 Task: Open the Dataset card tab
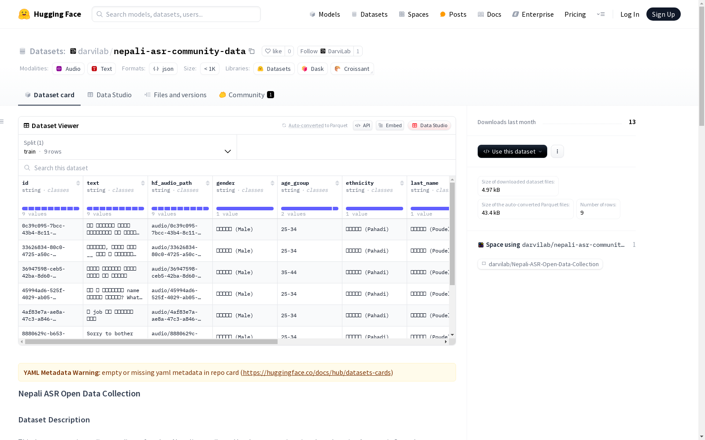(49, 95)
